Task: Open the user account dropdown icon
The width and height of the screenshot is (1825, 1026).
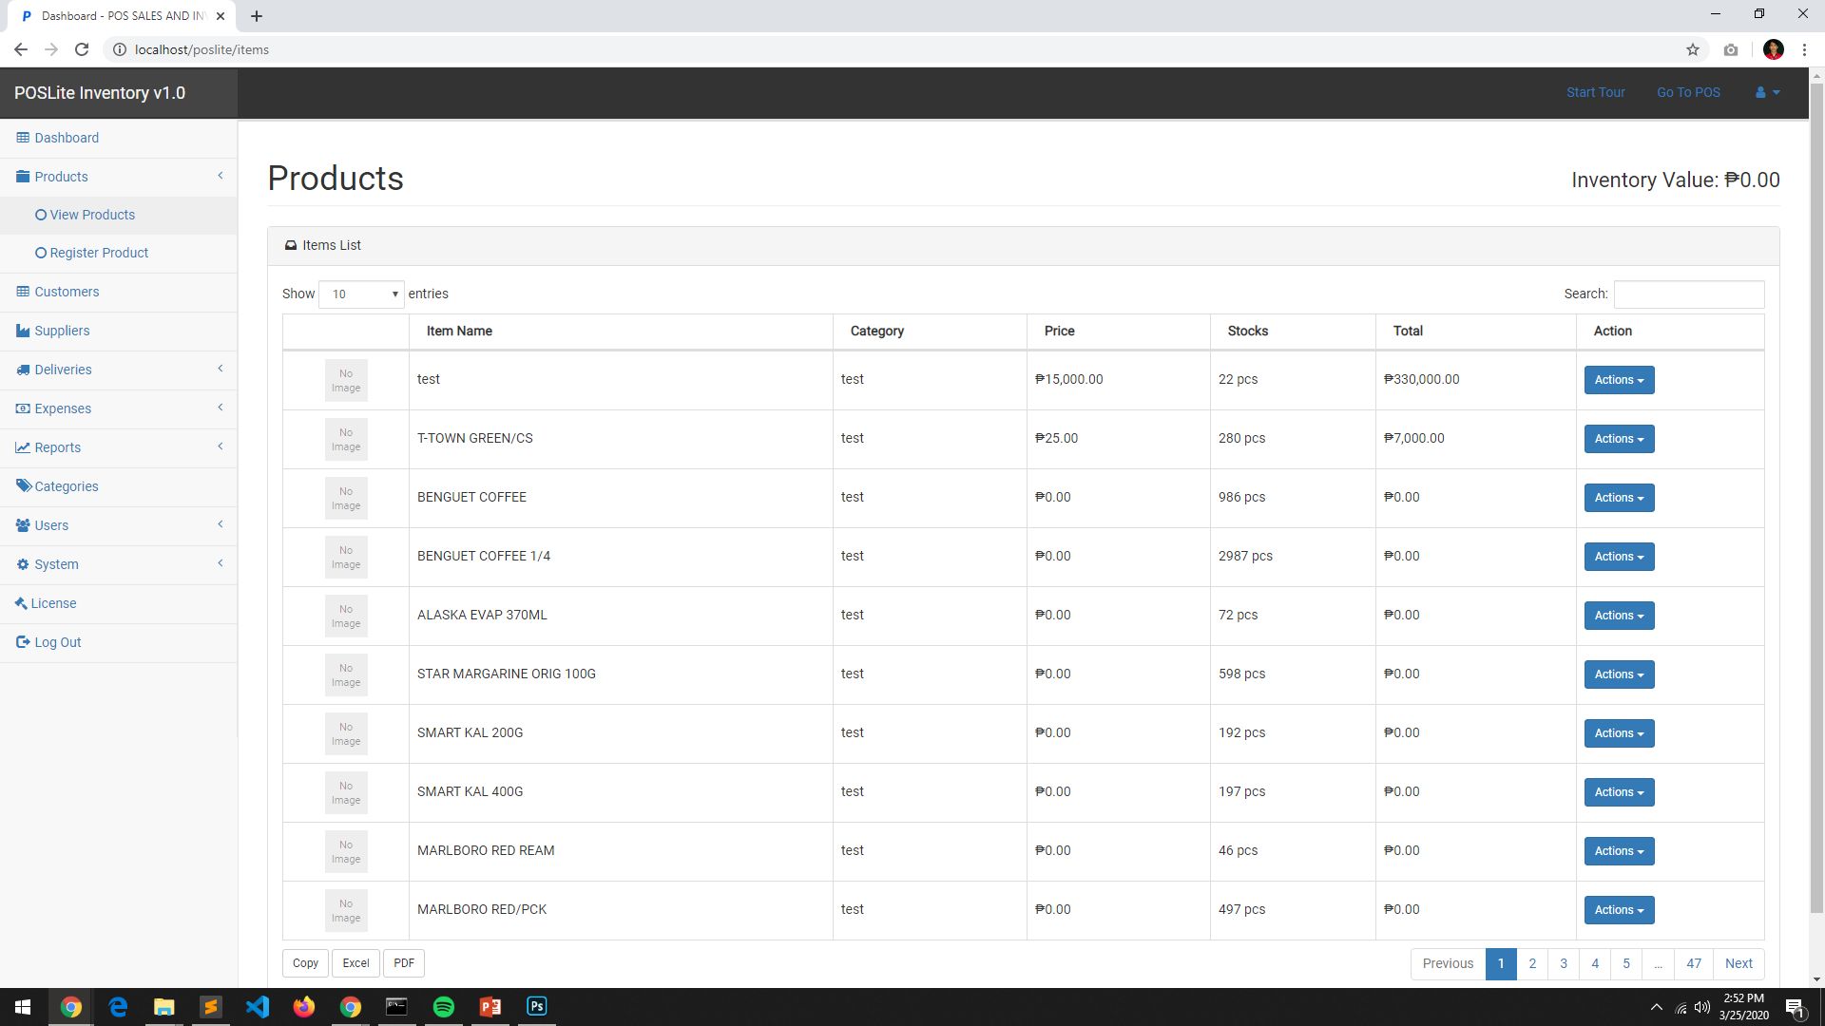Action: click(1767, 92)
